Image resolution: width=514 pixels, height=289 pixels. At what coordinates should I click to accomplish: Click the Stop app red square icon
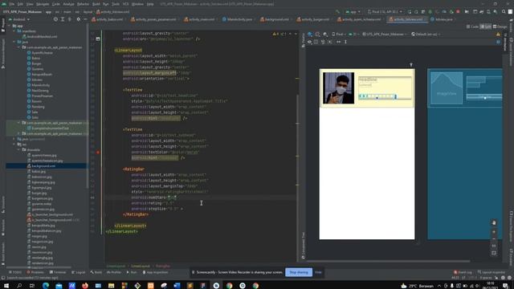pos(458,12)
